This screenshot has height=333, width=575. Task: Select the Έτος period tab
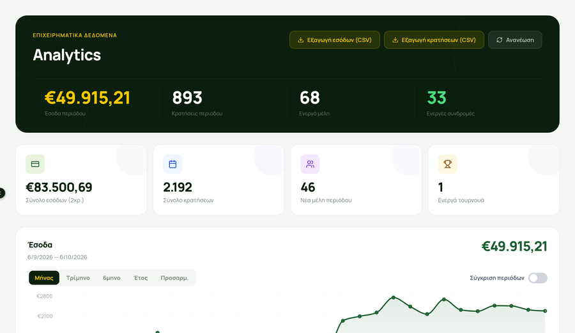coord(141,278)
